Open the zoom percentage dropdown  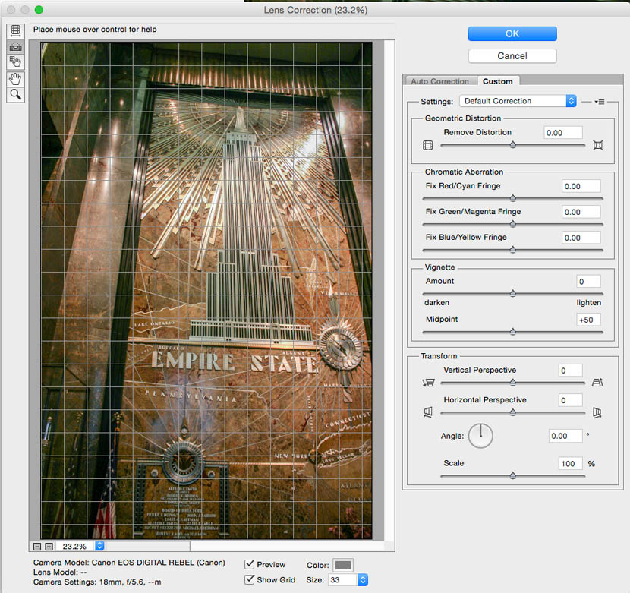click(99, 546)
